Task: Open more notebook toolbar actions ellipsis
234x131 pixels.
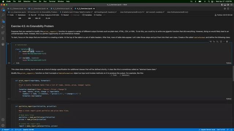Action: click(x=104, y=15)
